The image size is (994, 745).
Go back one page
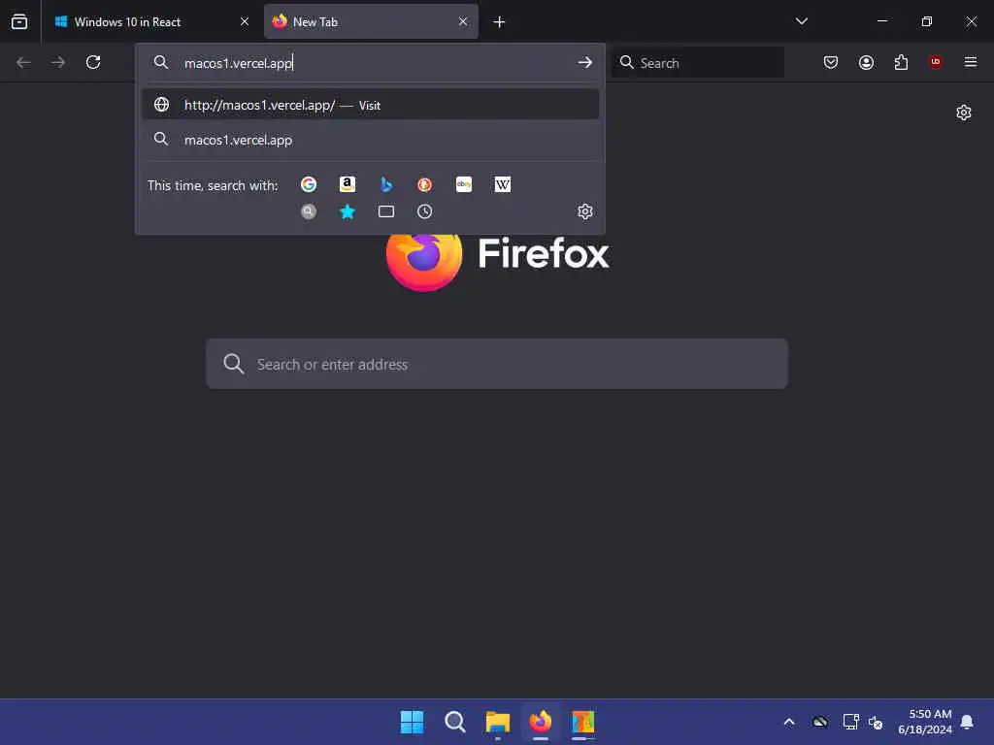click(x=23, y=62)
